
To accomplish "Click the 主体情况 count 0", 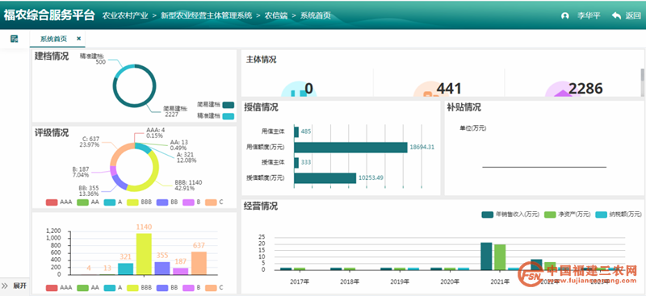I will (308, 89).
